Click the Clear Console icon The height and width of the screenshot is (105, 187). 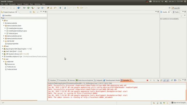click(x=158, y=80)
